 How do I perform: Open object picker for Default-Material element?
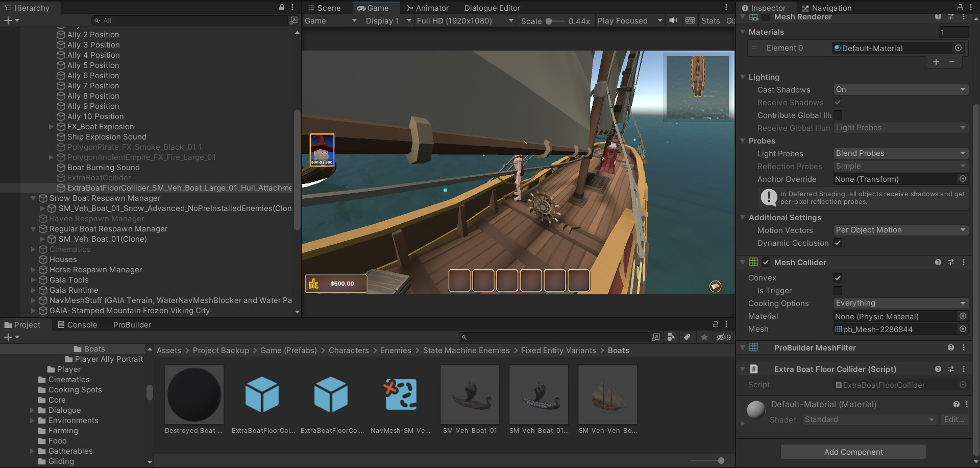click(x=958, y=48)
